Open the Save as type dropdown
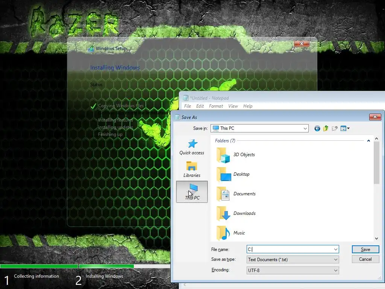The height and width of the screenshot is (289, 385). (x=335, y=260)
